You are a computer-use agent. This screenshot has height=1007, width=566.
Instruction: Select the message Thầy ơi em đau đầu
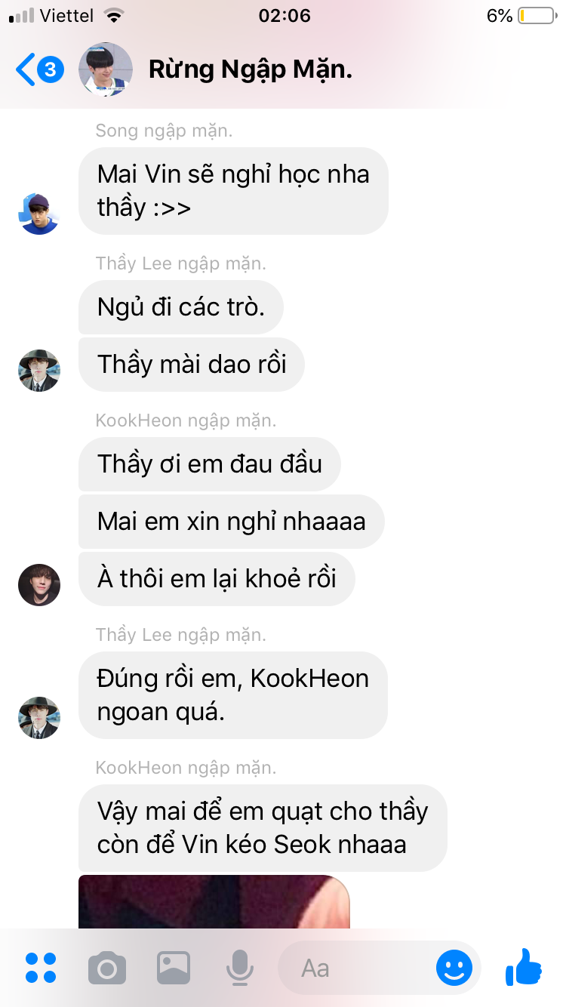click(210, 464)
